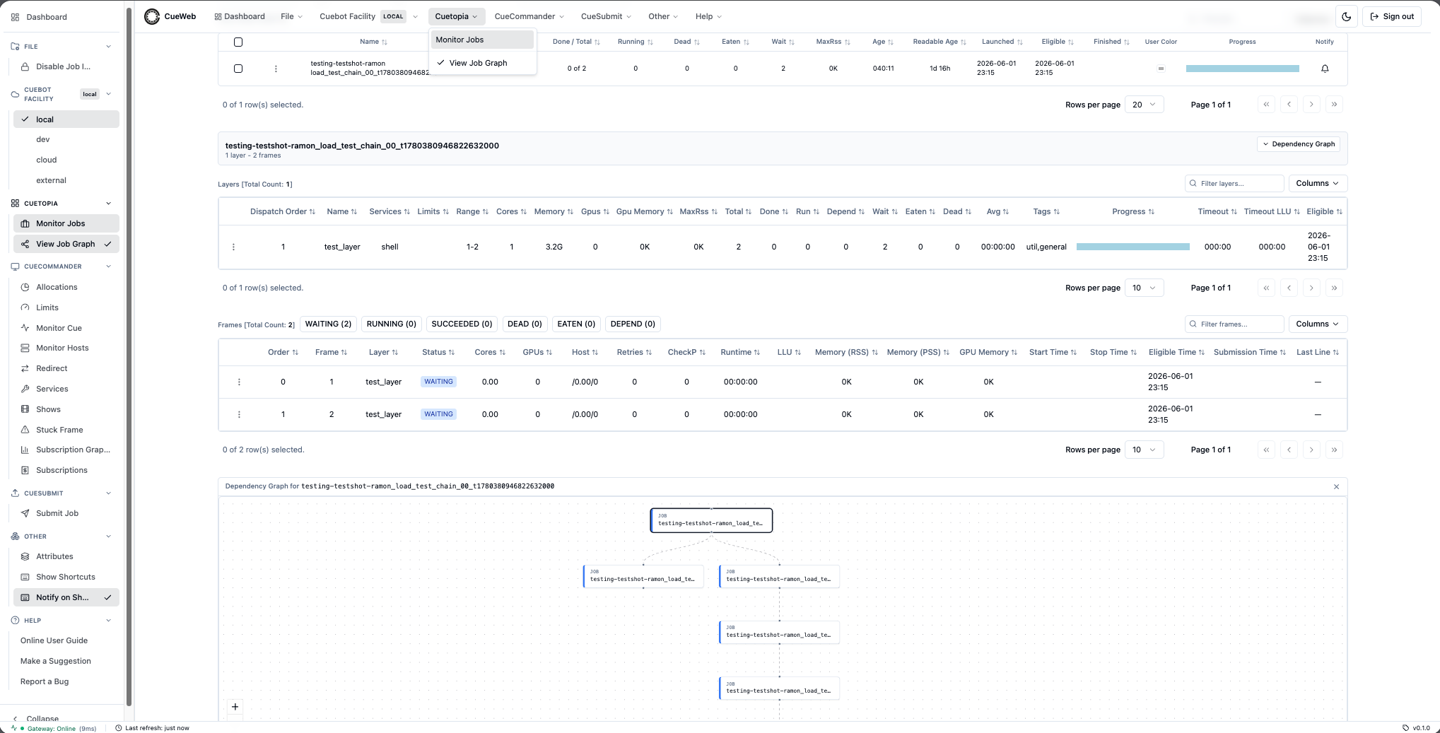Screen dimensions: 1440x733
Task: Open Redirect in sidebar
Action: point(65,368)
